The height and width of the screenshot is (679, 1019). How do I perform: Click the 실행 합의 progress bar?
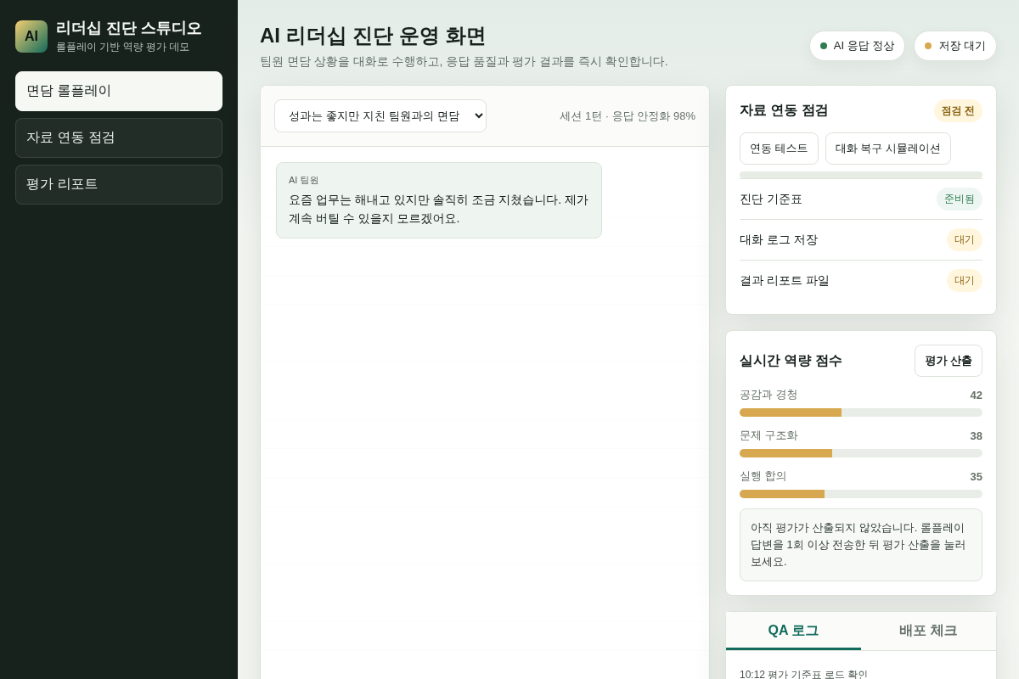(x=861, y=494)
